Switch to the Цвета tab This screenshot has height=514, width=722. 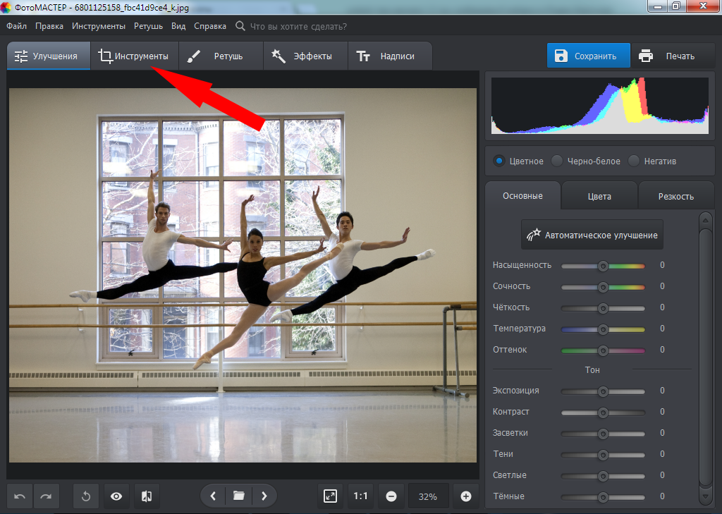tap(599, 197)
